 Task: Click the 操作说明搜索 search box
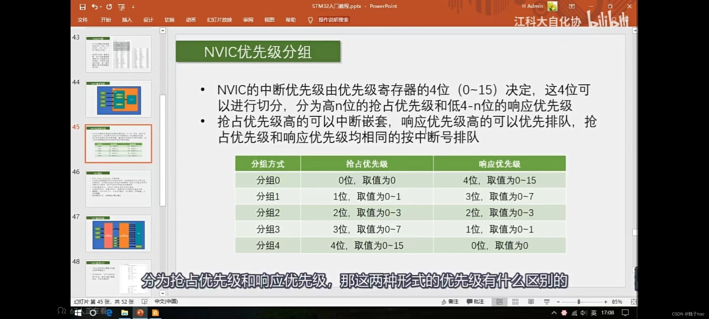tap(333, 20)
